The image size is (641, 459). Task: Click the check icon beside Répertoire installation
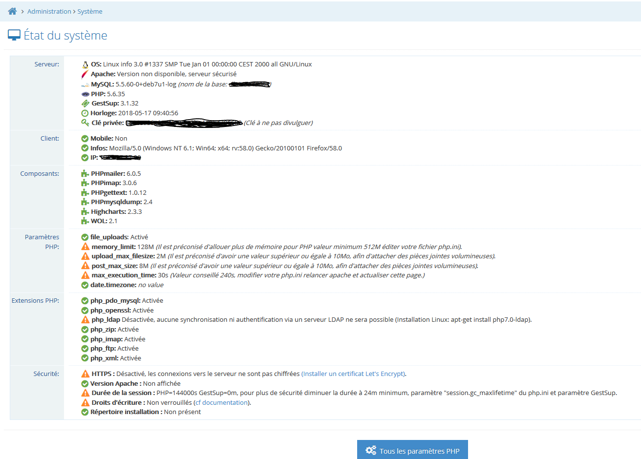coord(85,412)
